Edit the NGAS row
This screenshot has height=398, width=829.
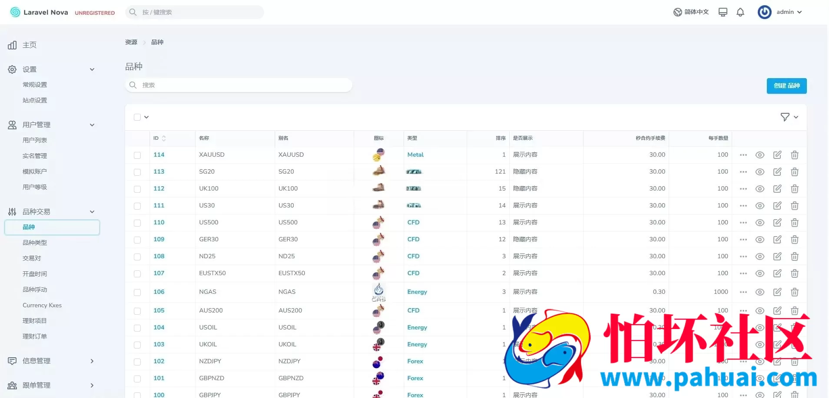coord(777,292)
